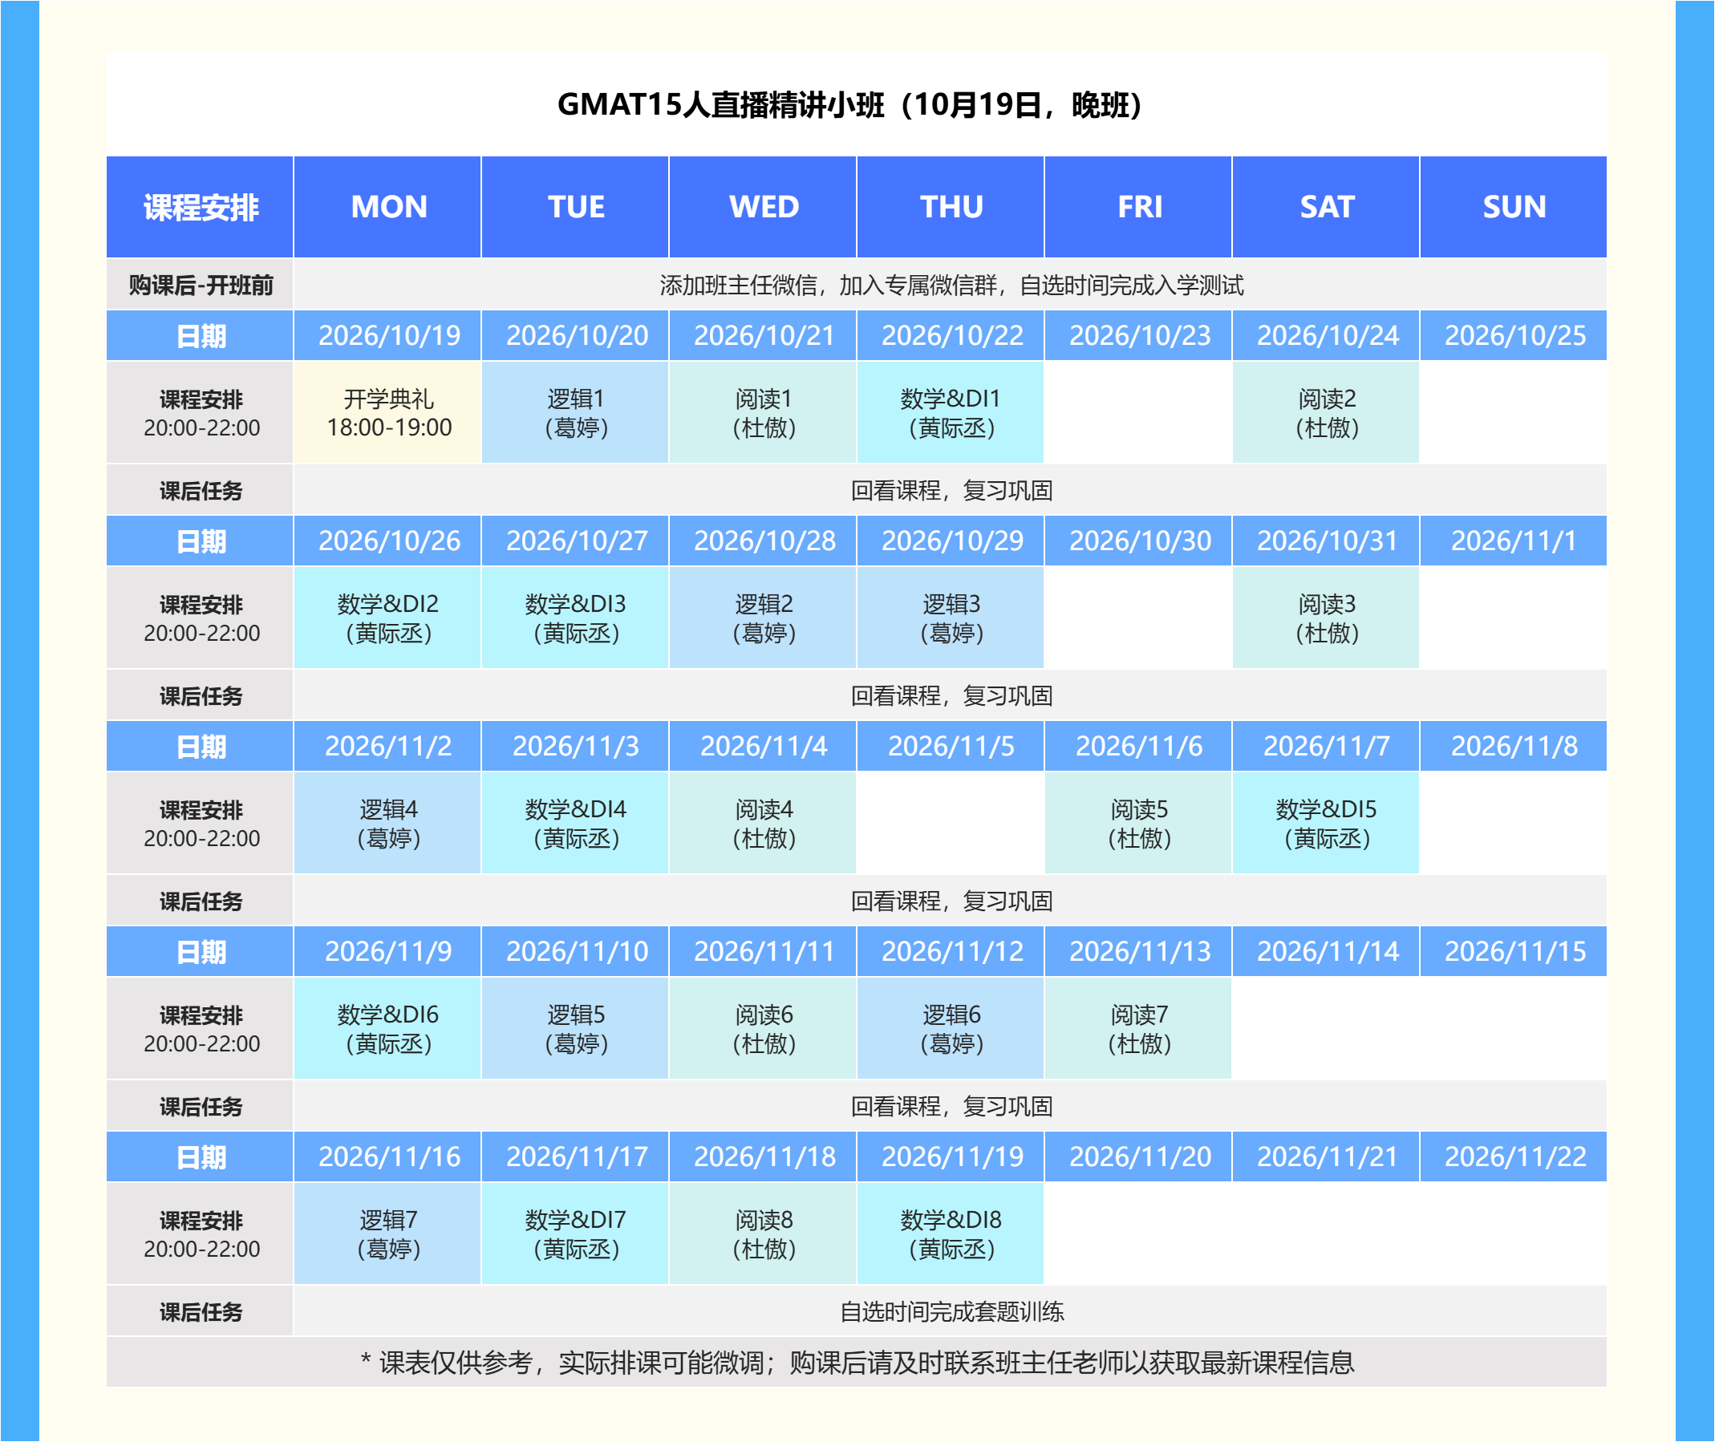Click the date cell "2026/10/30"

tap(1139, 541)
